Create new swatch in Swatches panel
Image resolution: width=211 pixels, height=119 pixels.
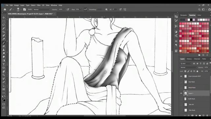(x=203, y=55)
